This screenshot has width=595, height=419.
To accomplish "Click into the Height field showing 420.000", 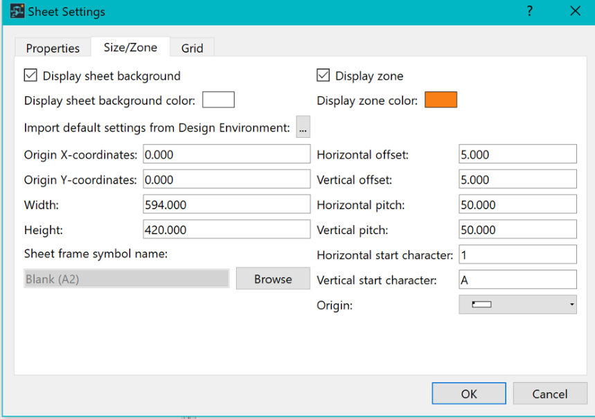I will (x=227, y=229).
